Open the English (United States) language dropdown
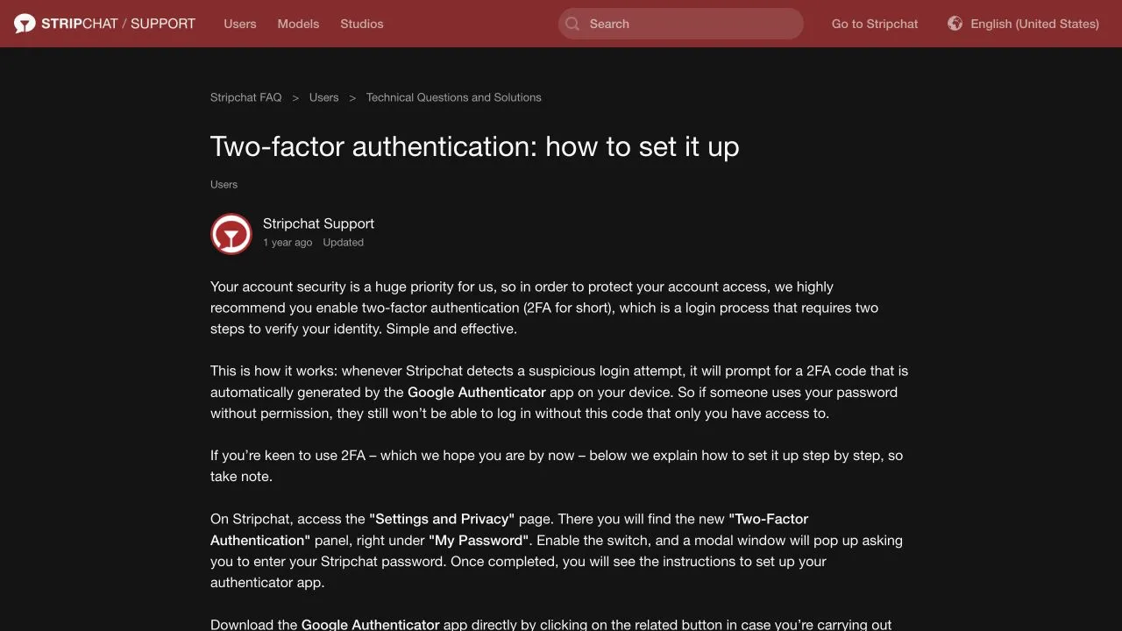 point(1024,24)
